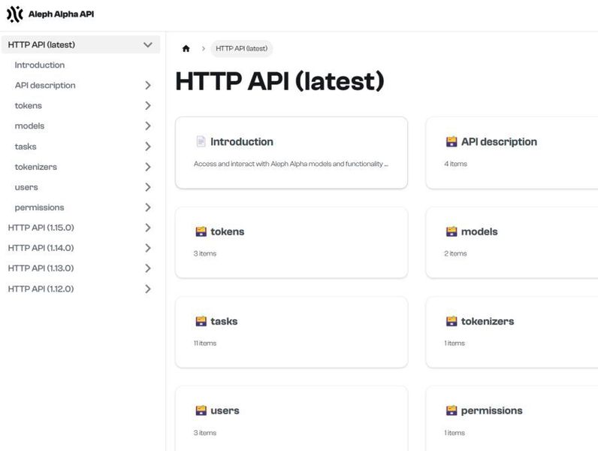Viewport: 598px width, 451px height.
Task: Open HTTP API (1.15.0) sidebar entry
Action: [x=41, y=228]
